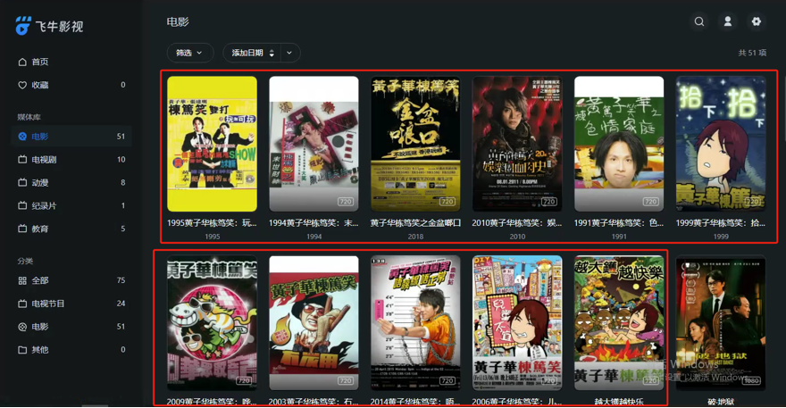Screen dimensions: 786x408
Task: Open 2003黄子华栋笃笑 poster
Action: (314, 323)
